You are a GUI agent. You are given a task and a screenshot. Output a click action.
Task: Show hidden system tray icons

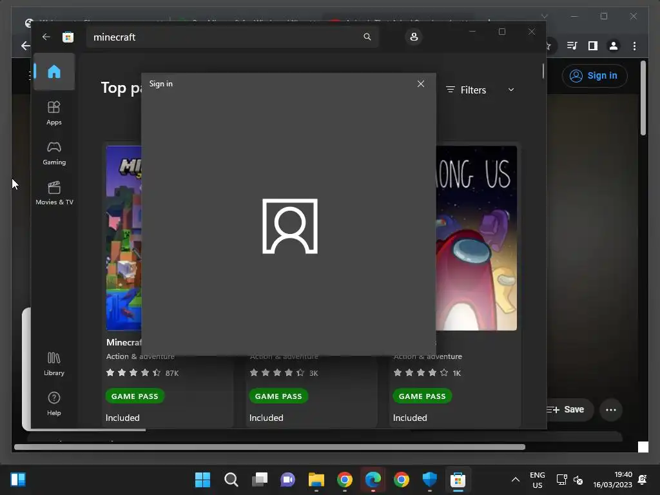pyautogui.click(x=515, y=480)
